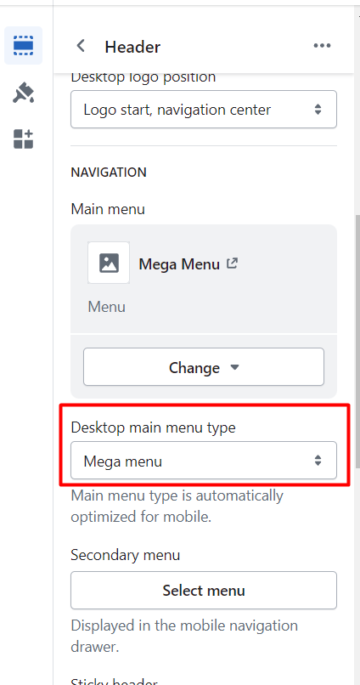360x685 pixels.
Task: Click the NAVIGATION section heading
Action: 109,173
